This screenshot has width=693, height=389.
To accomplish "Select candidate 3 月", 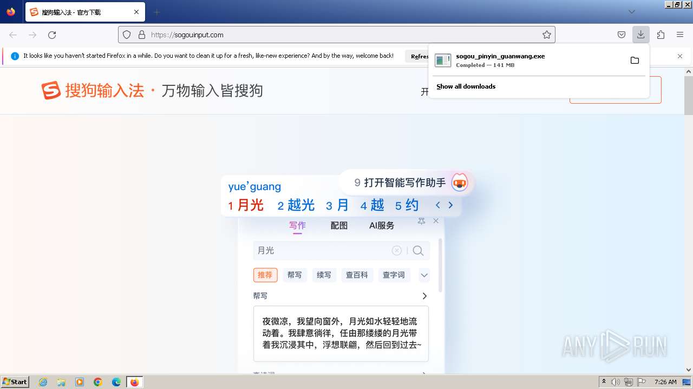I will (x=337, y=205).
